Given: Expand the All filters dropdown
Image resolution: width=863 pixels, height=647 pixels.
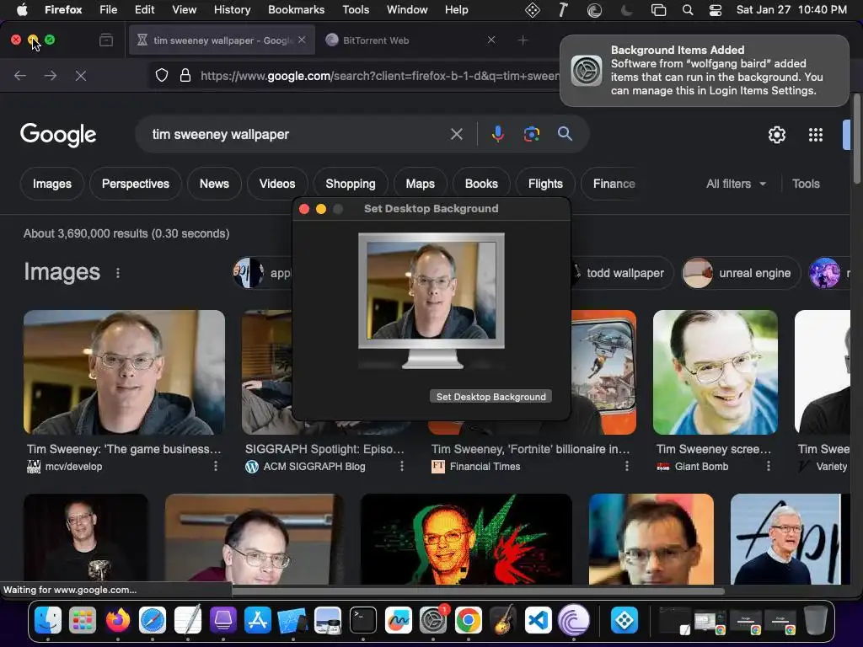Looking at the screenshot, I should pos(736,184).
